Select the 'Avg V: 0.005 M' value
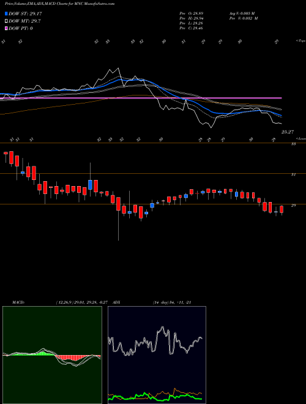 pos(241,13)
